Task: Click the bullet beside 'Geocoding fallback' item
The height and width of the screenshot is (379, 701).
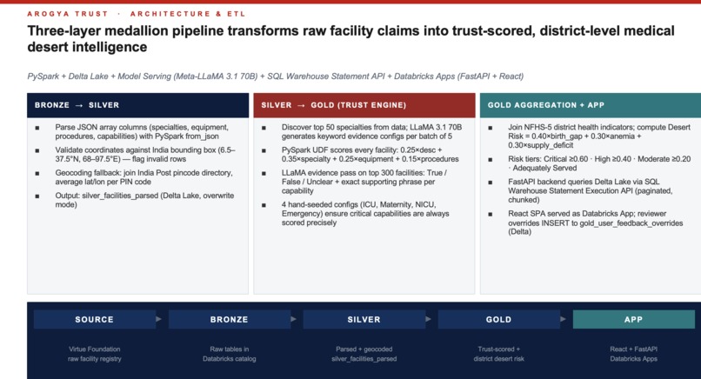Action: point(37,173)
